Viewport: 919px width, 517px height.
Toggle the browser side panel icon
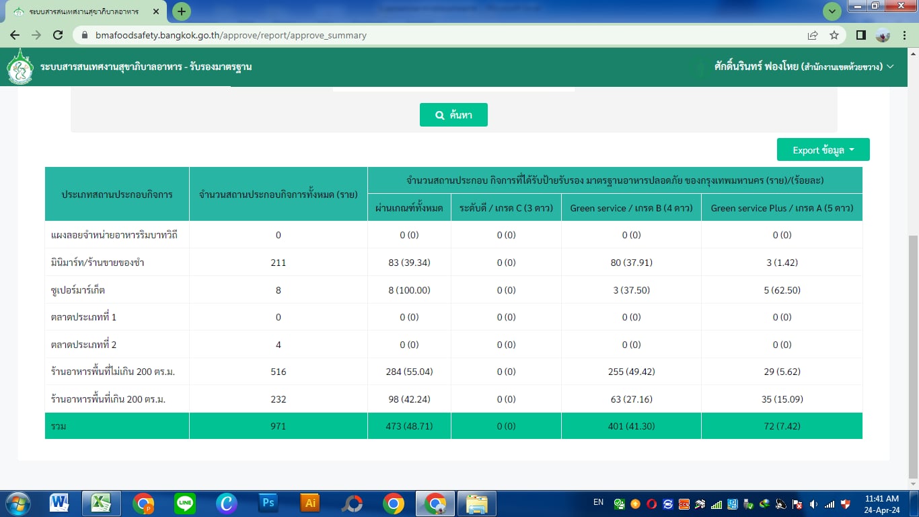coord(860,35)
